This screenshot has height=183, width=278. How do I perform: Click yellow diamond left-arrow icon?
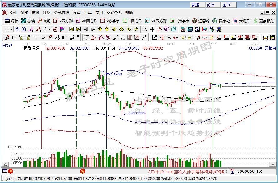coord(100,29)
